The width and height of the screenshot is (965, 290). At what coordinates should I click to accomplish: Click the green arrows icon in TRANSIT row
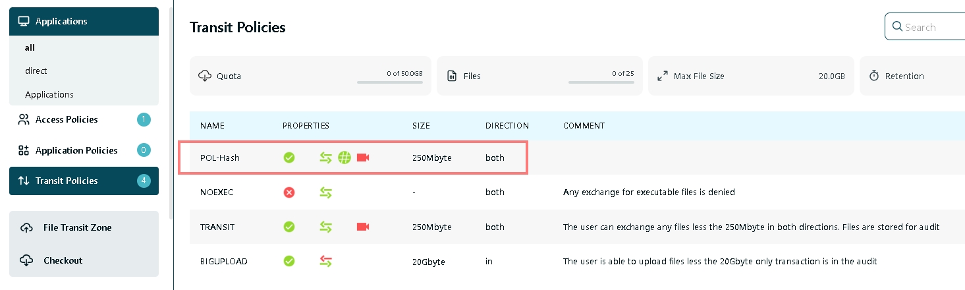[325, 227]
